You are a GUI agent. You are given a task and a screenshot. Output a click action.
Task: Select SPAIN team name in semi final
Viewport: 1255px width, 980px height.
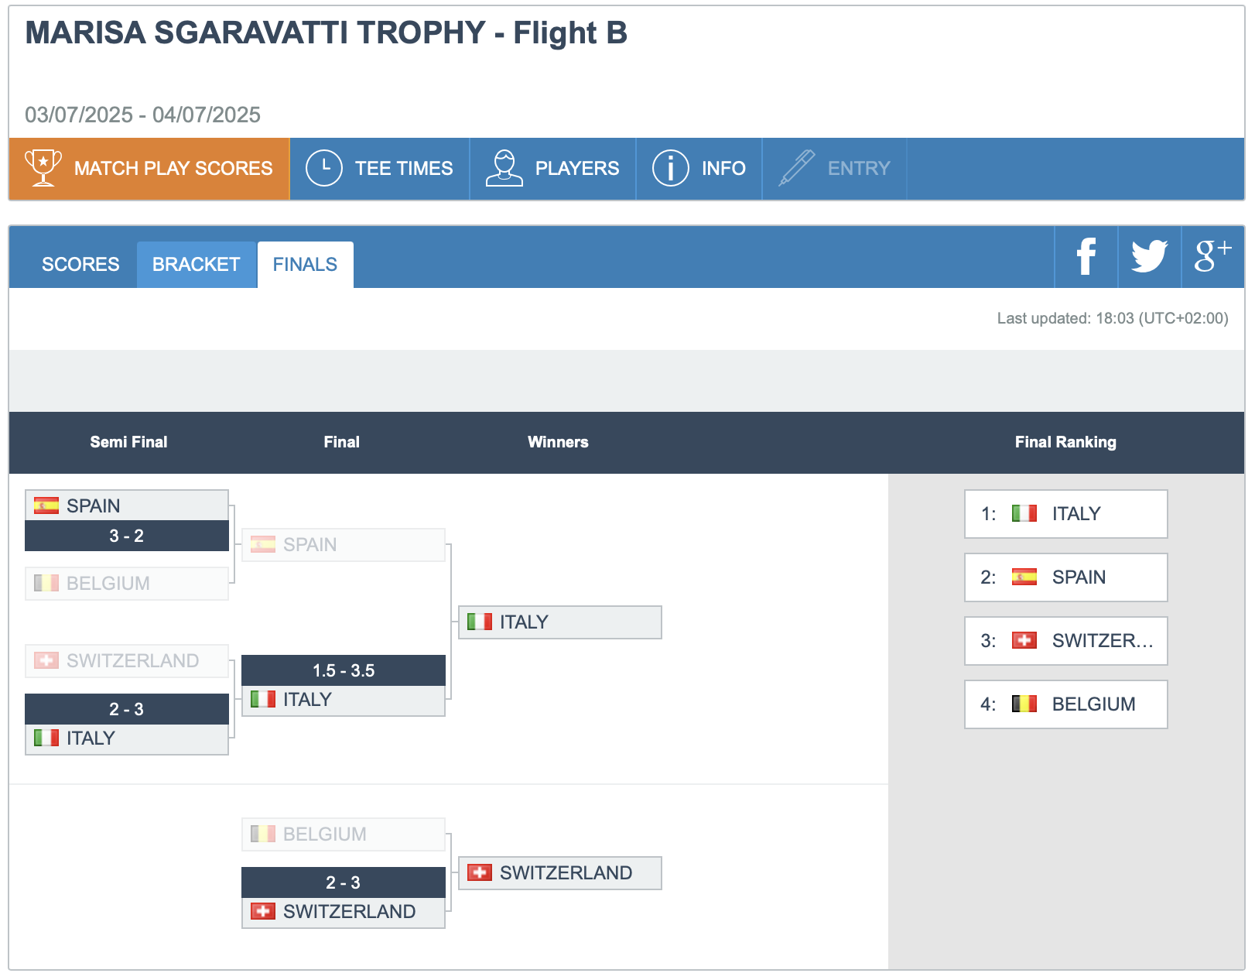(94, 506)
